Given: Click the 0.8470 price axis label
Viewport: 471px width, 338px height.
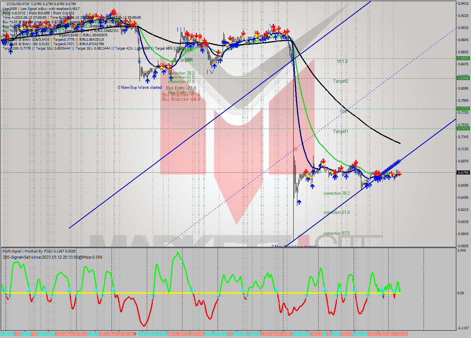Looking at the screenshot, I should pyautogui.click(x=463, y=64).
